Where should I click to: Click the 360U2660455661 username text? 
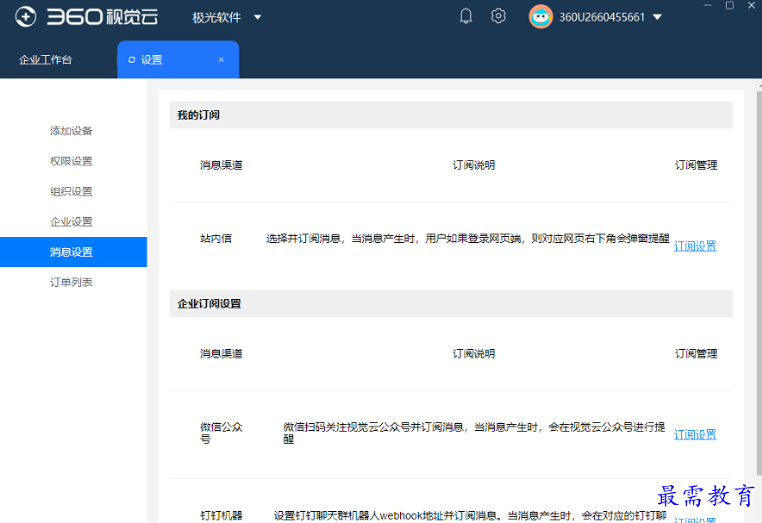[x=602, y=17]
